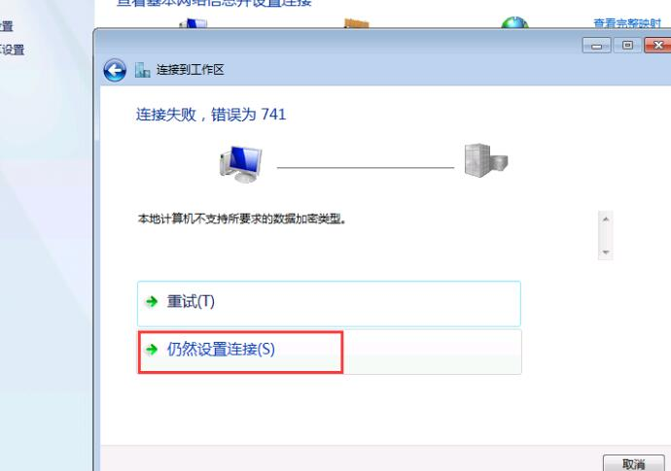Click the blue back arrow button
671x471 pixels.
tap(115, 70)
